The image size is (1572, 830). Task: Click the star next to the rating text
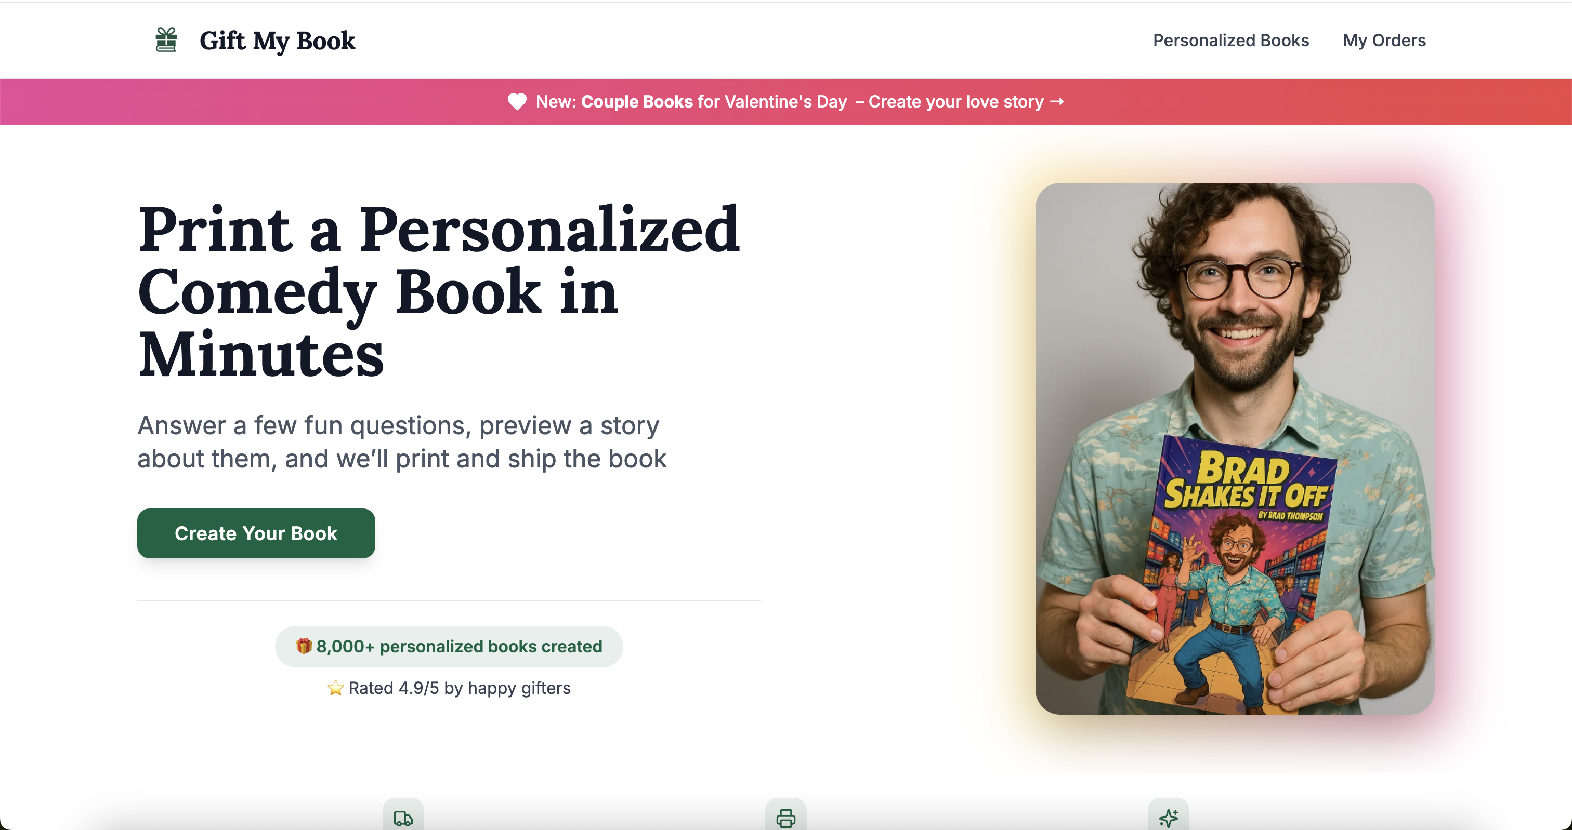coord(336,688)
